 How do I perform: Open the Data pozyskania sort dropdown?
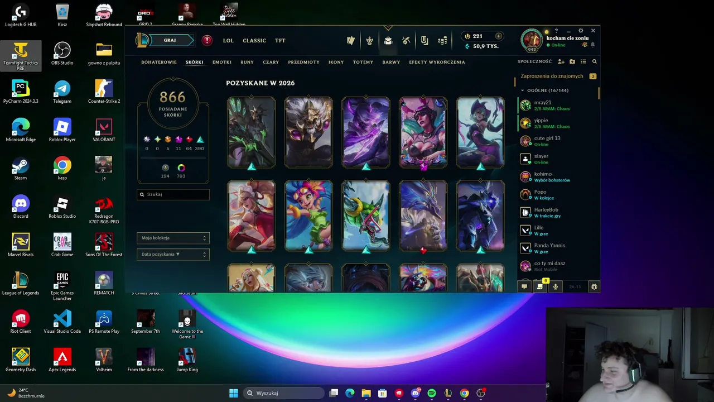coord(173,254)
